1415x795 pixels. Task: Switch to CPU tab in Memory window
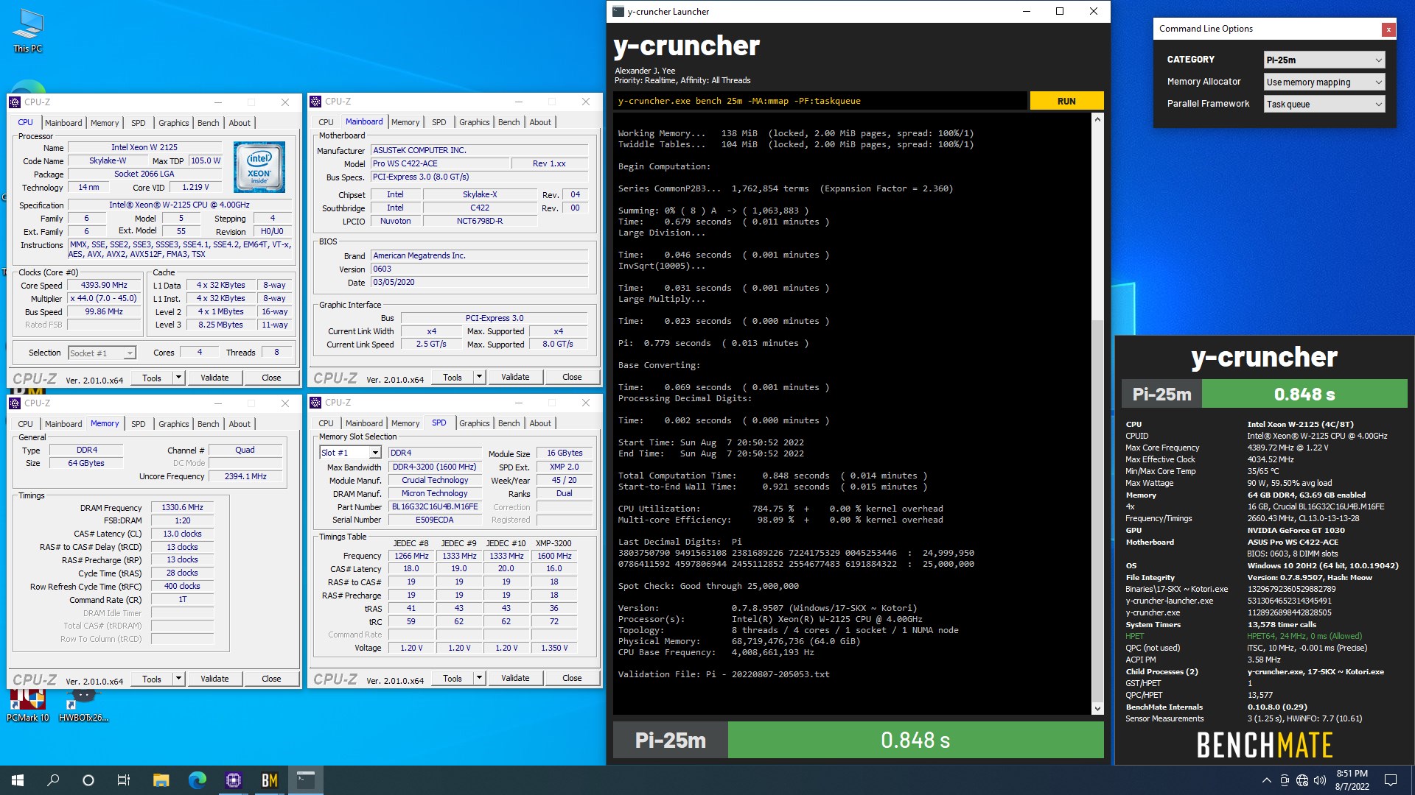pos(25,424)
